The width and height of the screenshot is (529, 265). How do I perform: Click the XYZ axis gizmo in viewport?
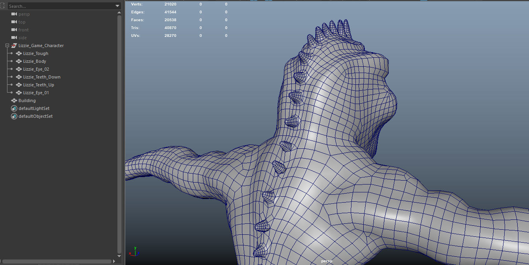134,252
